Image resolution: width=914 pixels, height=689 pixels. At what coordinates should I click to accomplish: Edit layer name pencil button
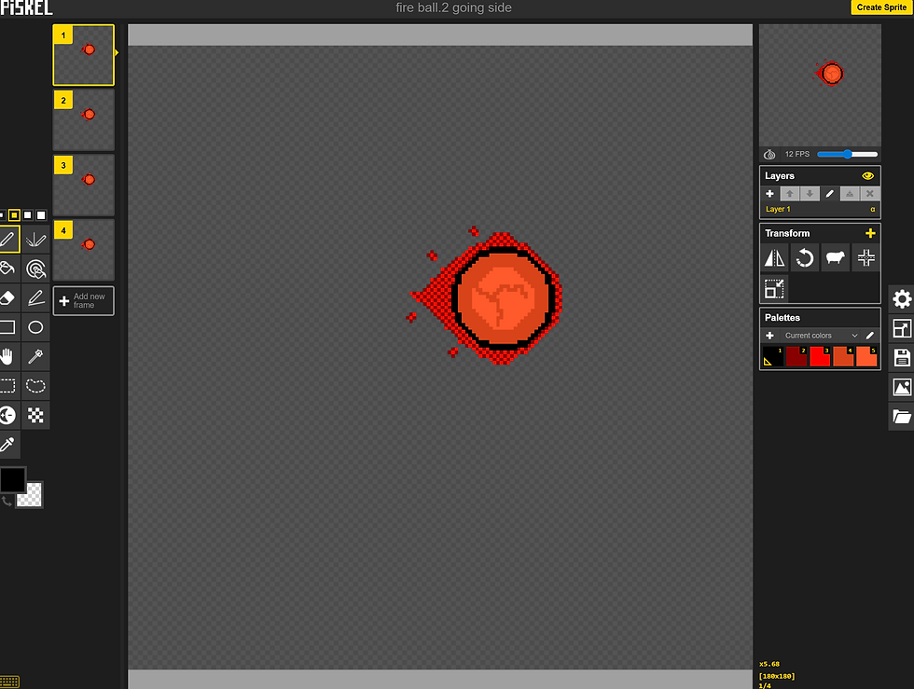(829, 194)
